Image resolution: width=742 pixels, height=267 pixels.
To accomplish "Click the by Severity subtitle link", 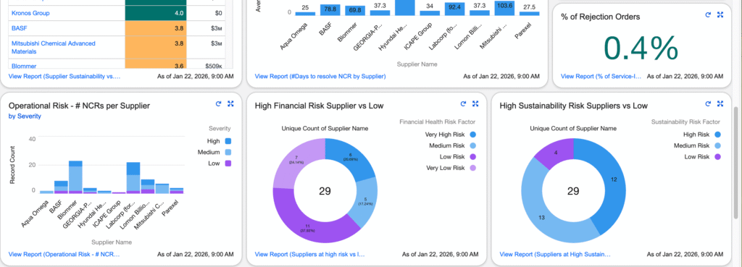I will (25, 116).
